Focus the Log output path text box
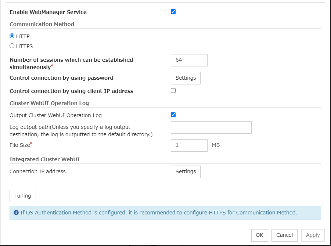 pyautogui.click(x=211, y=127)
